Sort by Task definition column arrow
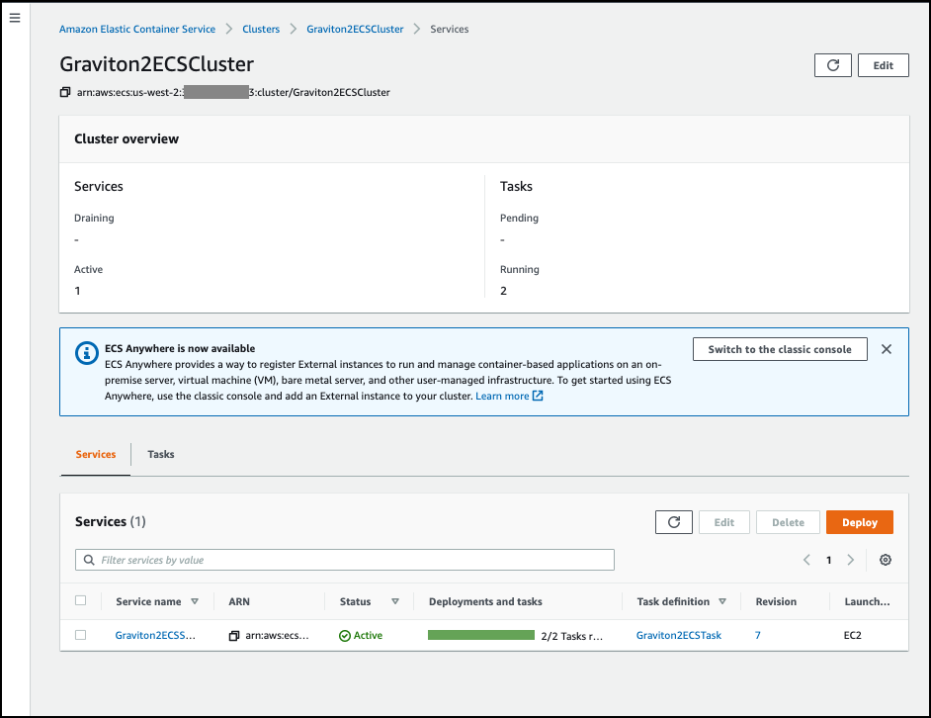 tap(722, 601)
